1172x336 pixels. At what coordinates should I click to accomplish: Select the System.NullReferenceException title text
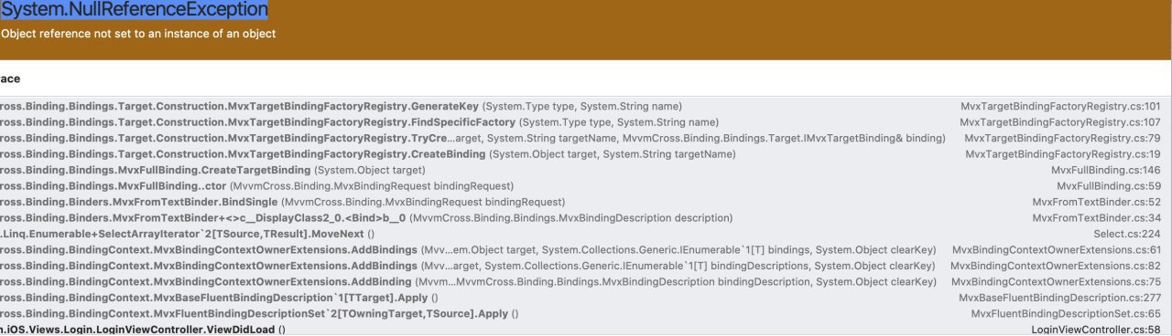click(x=135, y=10)
